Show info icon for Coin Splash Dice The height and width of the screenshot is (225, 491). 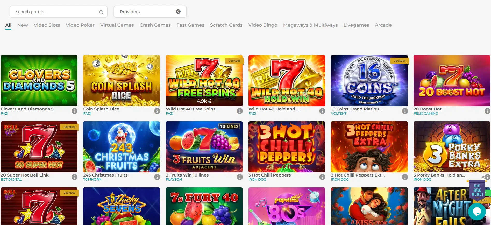point(157,111)
